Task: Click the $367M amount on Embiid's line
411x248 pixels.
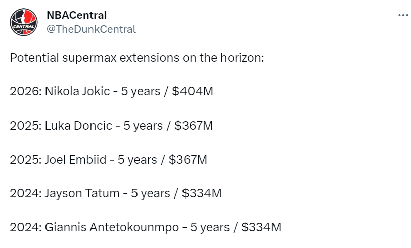Action: tap(188, 160)
